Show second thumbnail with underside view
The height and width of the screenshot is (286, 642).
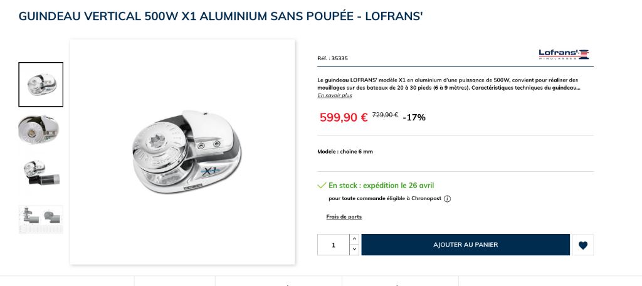[41, 129]
